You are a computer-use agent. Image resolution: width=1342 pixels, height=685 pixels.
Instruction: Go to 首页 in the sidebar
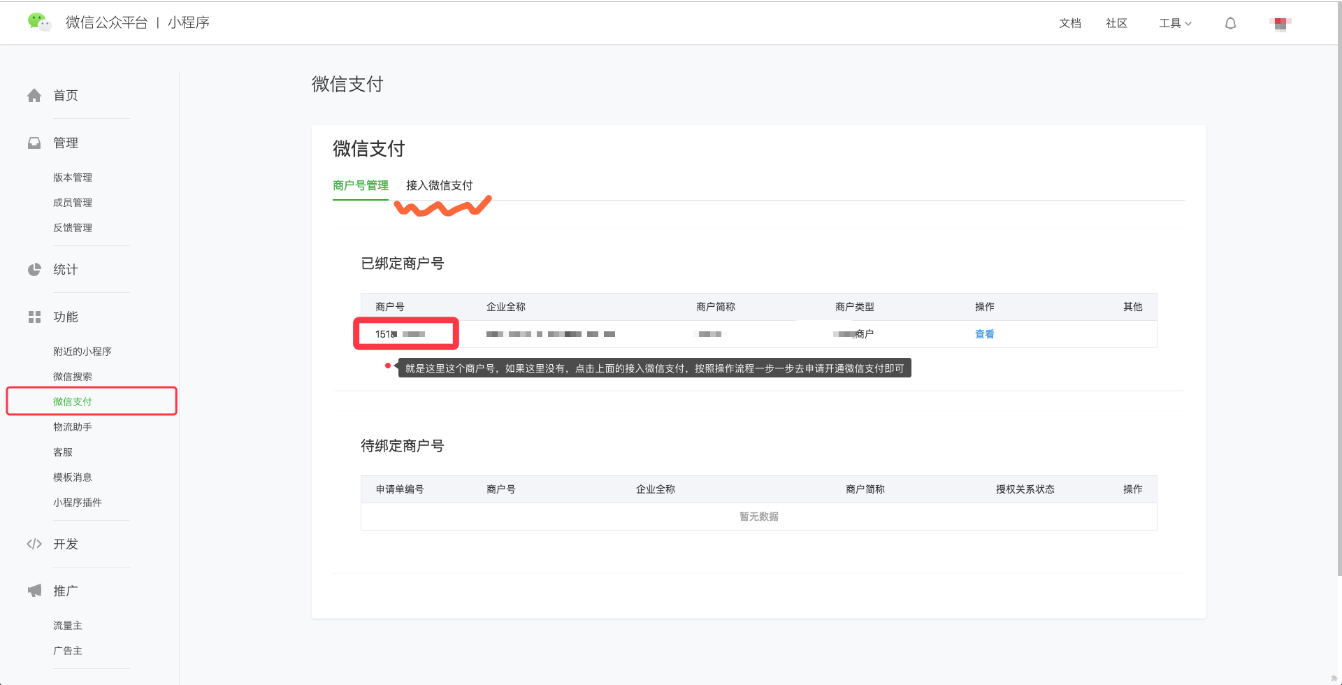66,96
